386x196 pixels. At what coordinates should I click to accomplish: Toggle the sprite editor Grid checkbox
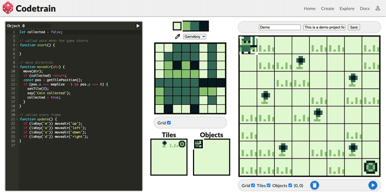(169, 123)
